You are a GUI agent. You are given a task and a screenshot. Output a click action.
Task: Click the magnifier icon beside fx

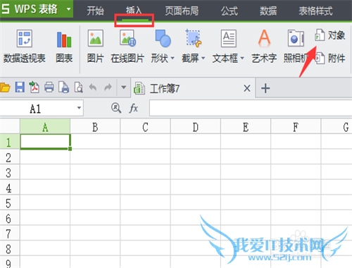[x=116, y=108]
